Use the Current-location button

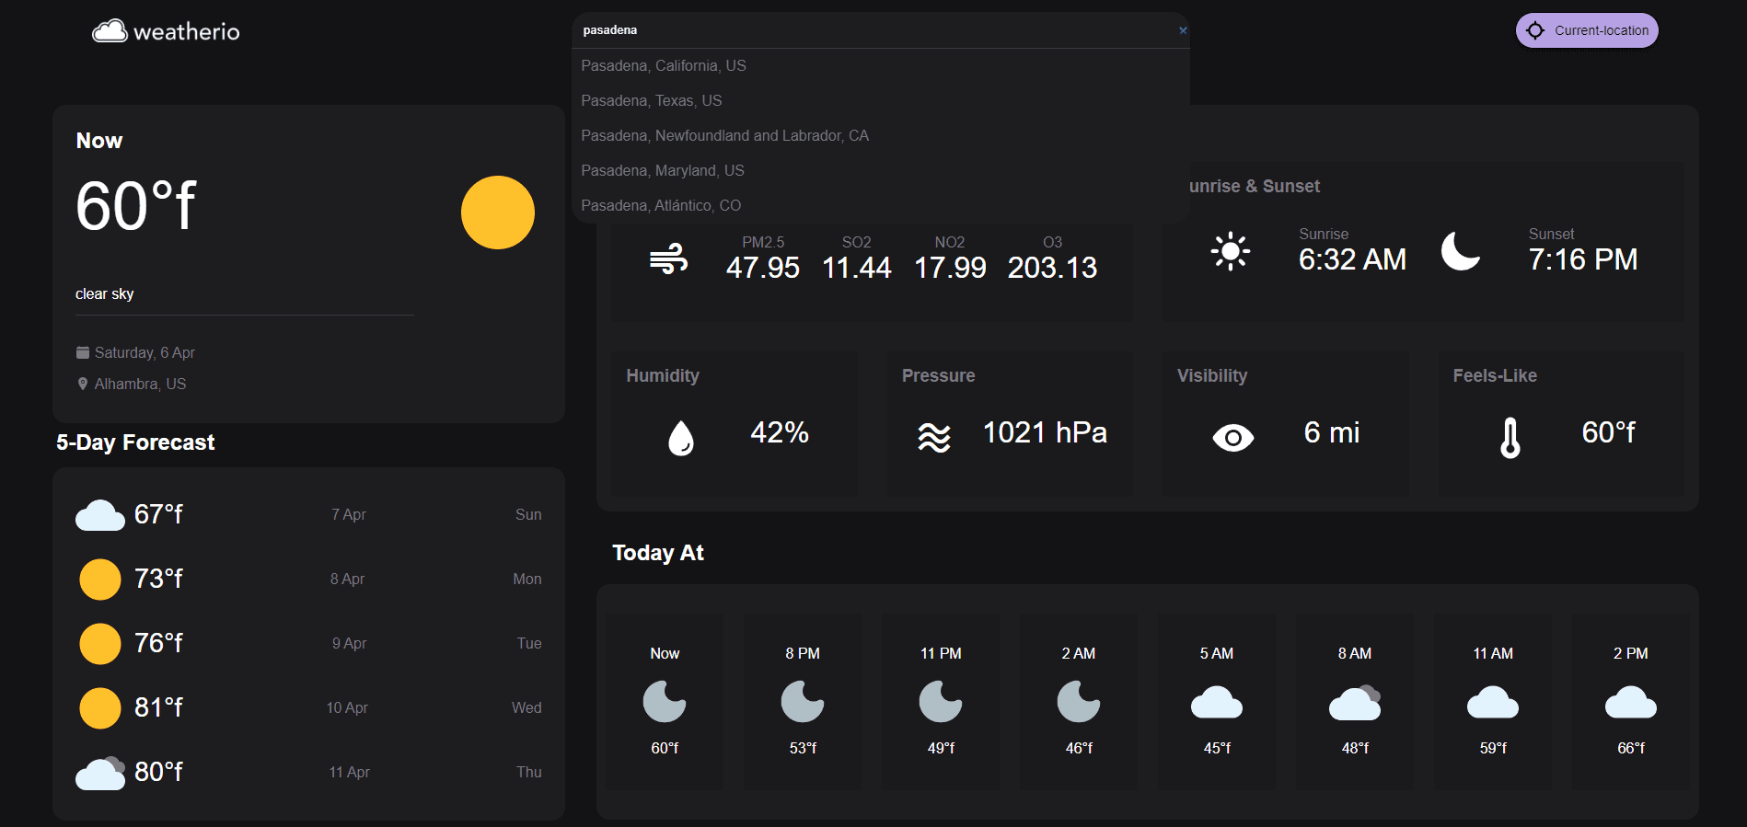click(x=1587, y=30)
